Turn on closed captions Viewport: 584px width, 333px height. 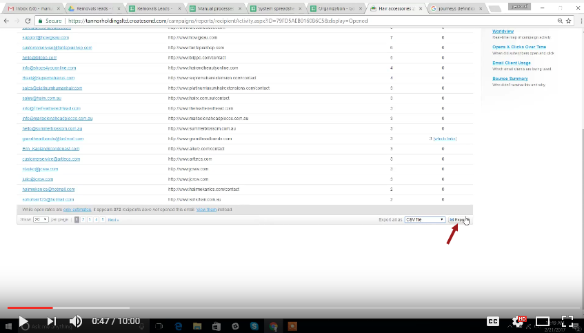point(493,321)
